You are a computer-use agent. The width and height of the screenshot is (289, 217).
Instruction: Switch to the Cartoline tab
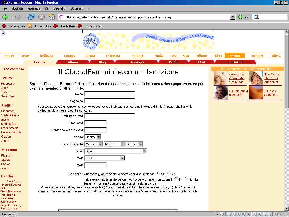tap(235, 62)
